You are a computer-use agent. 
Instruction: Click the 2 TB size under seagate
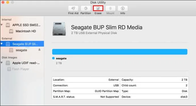(59, 63)
